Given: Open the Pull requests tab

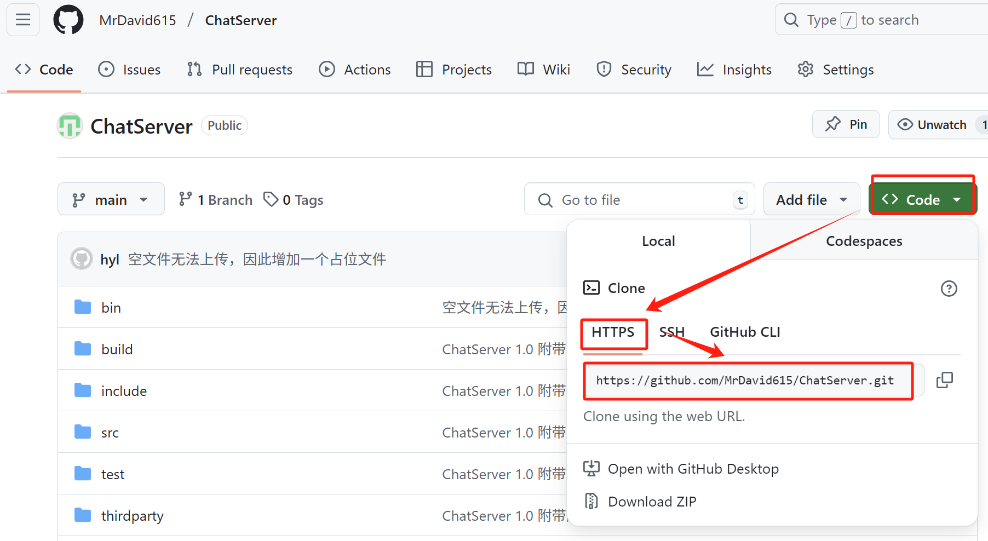Looking at the screenshot, I should [239, 70].
